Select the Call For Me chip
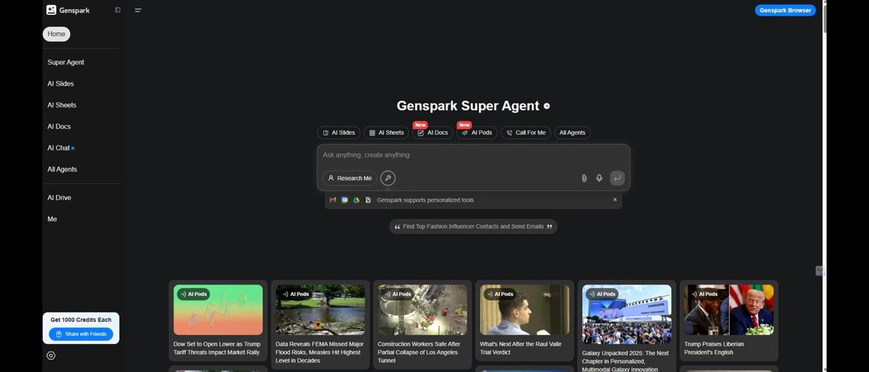 point(526,133)
